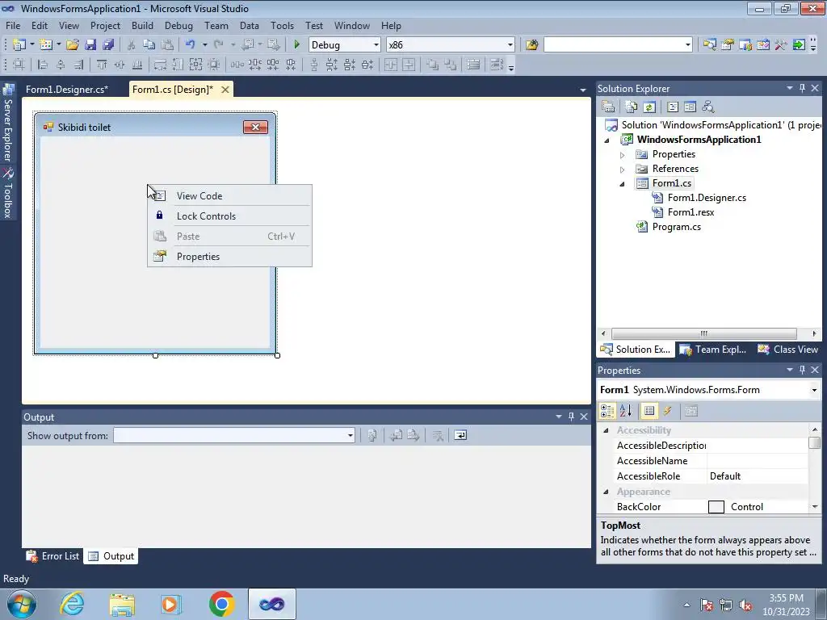Refresh the Solution Explorer

(x=649, y=107)
